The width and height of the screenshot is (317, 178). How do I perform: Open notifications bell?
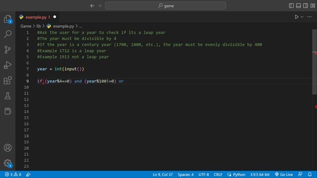[x=310, y=175]
